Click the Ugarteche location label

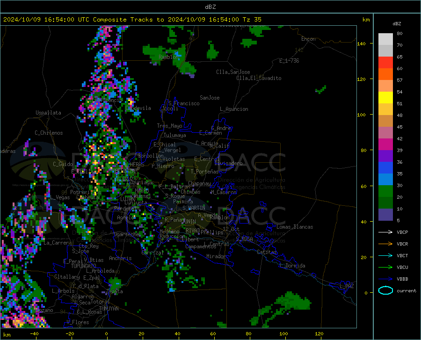point(126,234)
